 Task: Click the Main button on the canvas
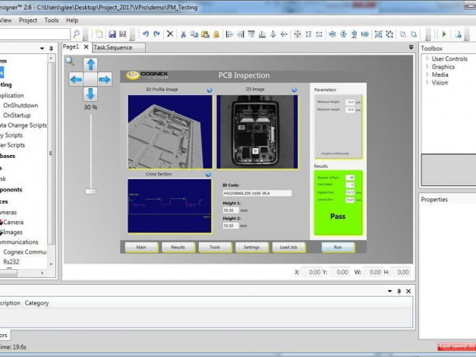coord(141,248)
